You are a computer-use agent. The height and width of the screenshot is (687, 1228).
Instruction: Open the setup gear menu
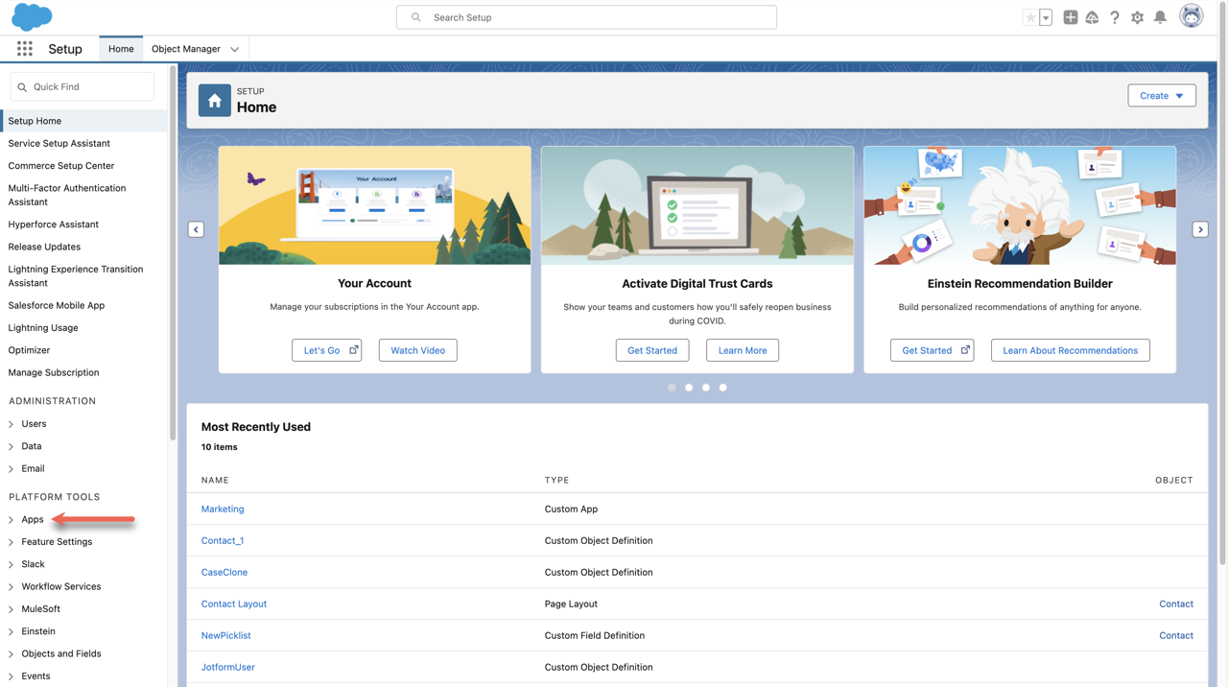pos(1137,17)
